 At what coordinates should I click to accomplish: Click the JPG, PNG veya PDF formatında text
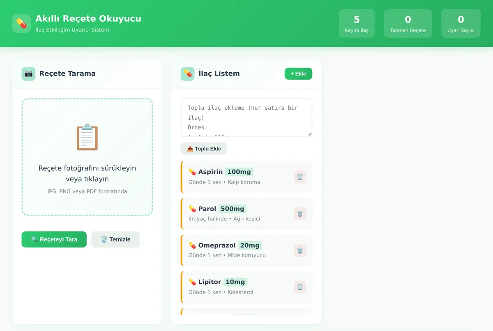coord(87,191)
